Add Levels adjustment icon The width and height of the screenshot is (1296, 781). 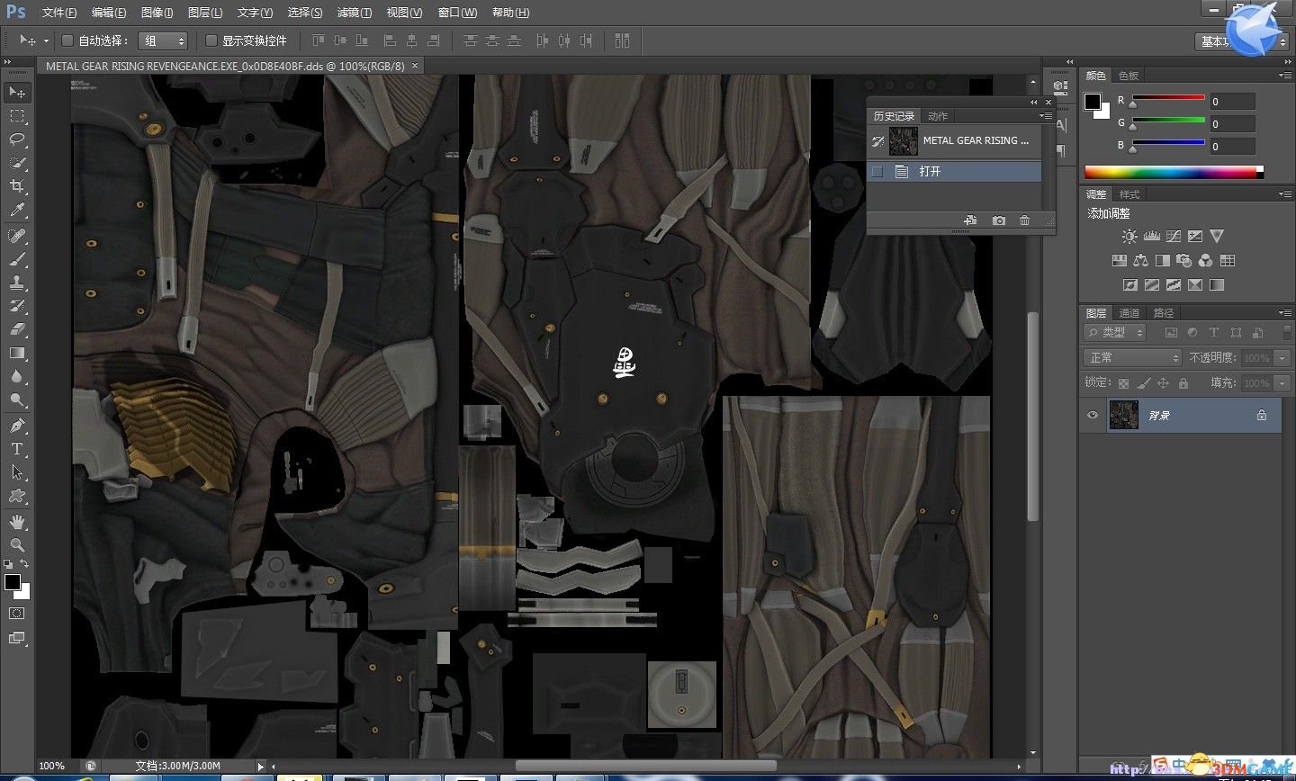point(1151,236)
